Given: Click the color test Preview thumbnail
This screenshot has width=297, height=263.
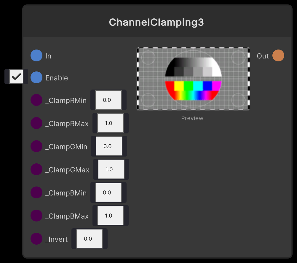Looking at the screenshot, I should coord(193,79).
